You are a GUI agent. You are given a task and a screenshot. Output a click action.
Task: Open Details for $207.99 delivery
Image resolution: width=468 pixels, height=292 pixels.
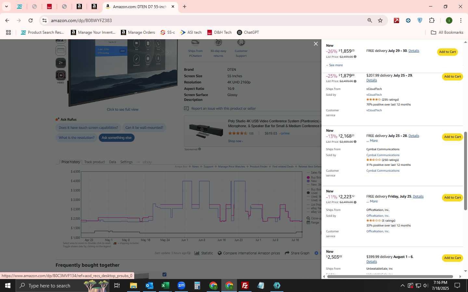click(x=372, y=80)
